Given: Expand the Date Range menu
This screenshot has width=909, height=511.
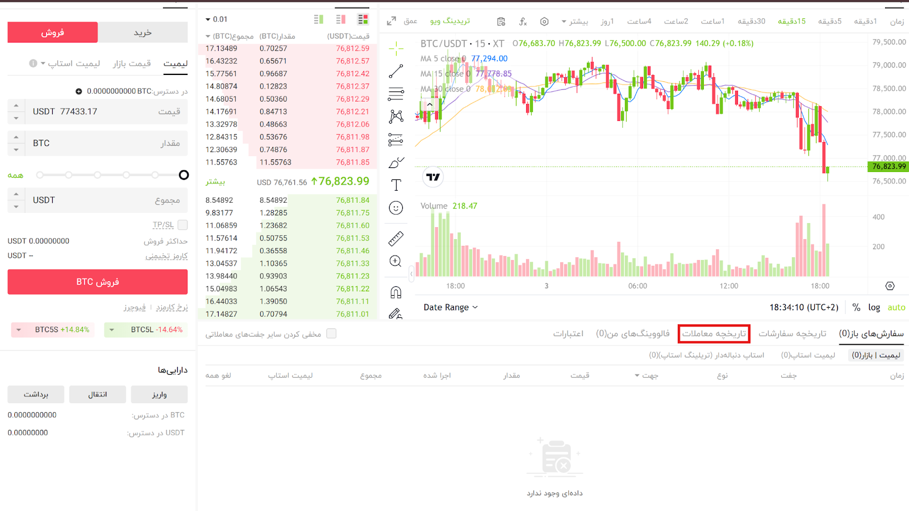Looking at the screenshot, I should [451, 307].
